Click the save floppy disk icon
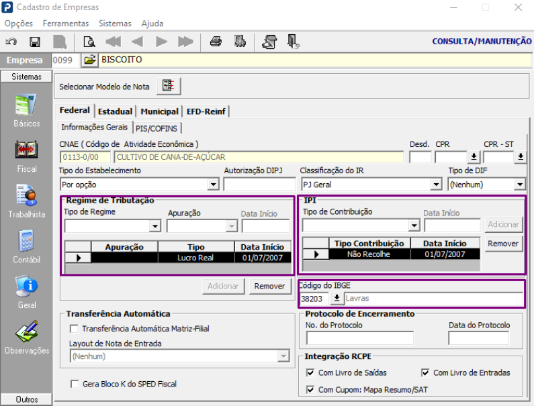 (x=35, y=42)
